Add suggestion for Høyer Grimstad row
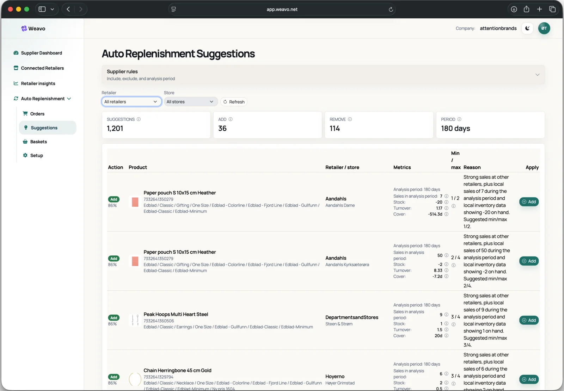The height and width of the screenshot is (391, 564). coord(529,379)
